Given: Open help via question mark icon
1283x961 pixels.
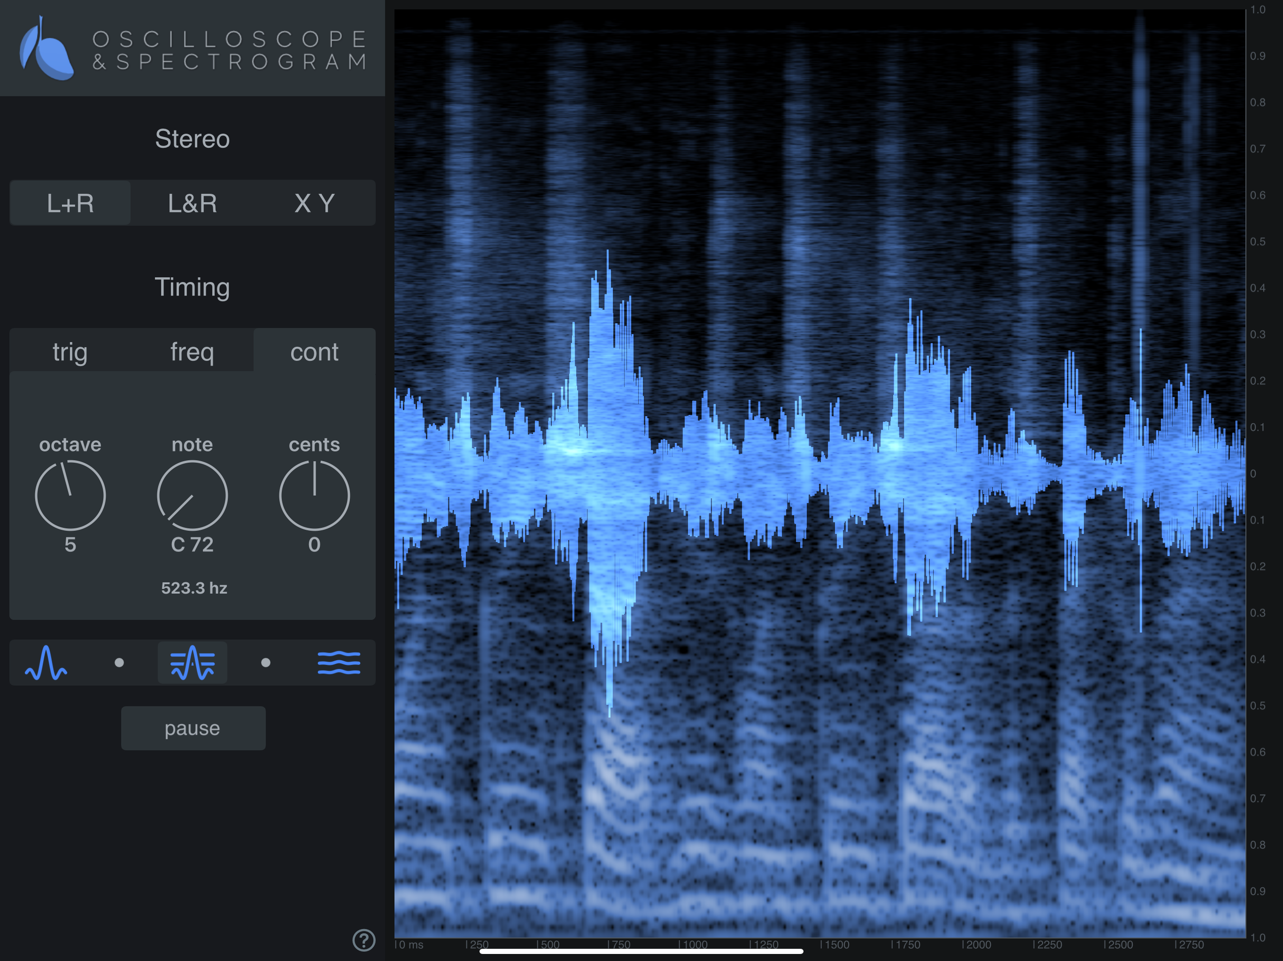Looking at the screenshot, I should pos(363,940).
